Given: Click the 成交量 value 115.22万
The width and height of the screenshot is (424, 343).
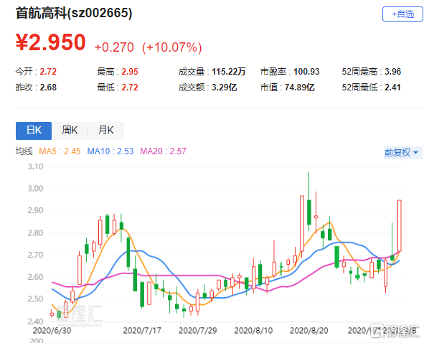Looking at the screenshot, I should (x=228, y=72).
